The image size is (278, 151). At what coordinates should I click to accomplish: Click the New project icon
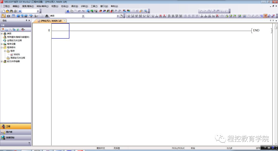pyautogui.click(x=4, y=11)
